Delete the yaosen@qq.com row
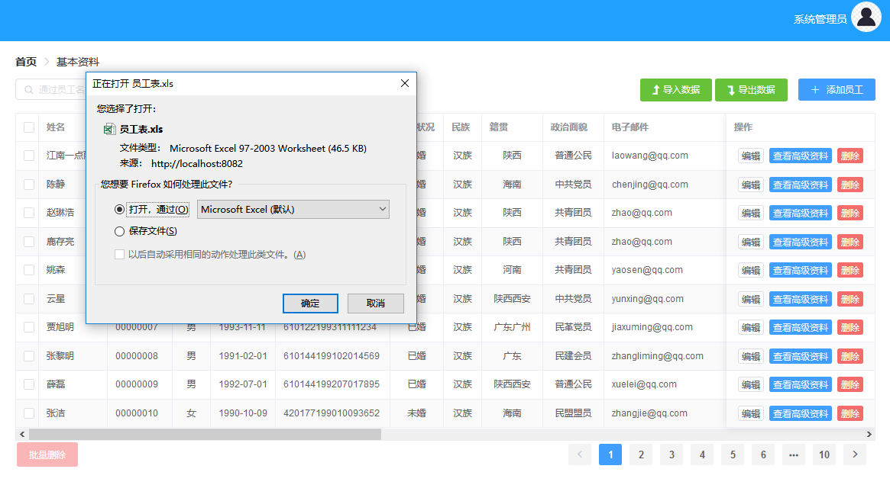 tap(850, 270)
